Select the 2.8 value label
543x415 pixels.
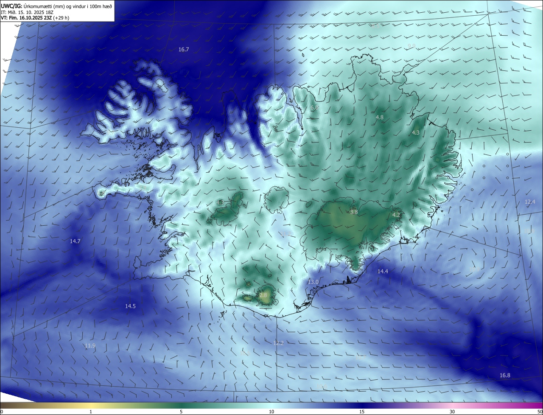click(263, 295)
